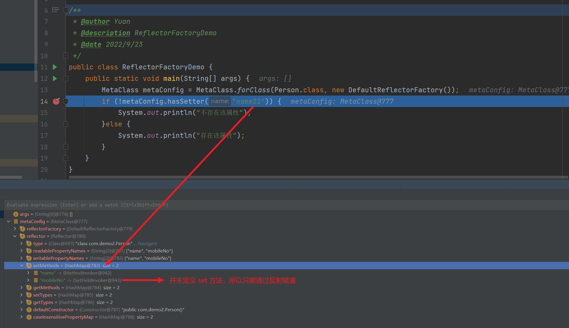Fold the main method on line 12
Image resolution: width=569 pixels, height=328 pixels.
click(66, 78)
